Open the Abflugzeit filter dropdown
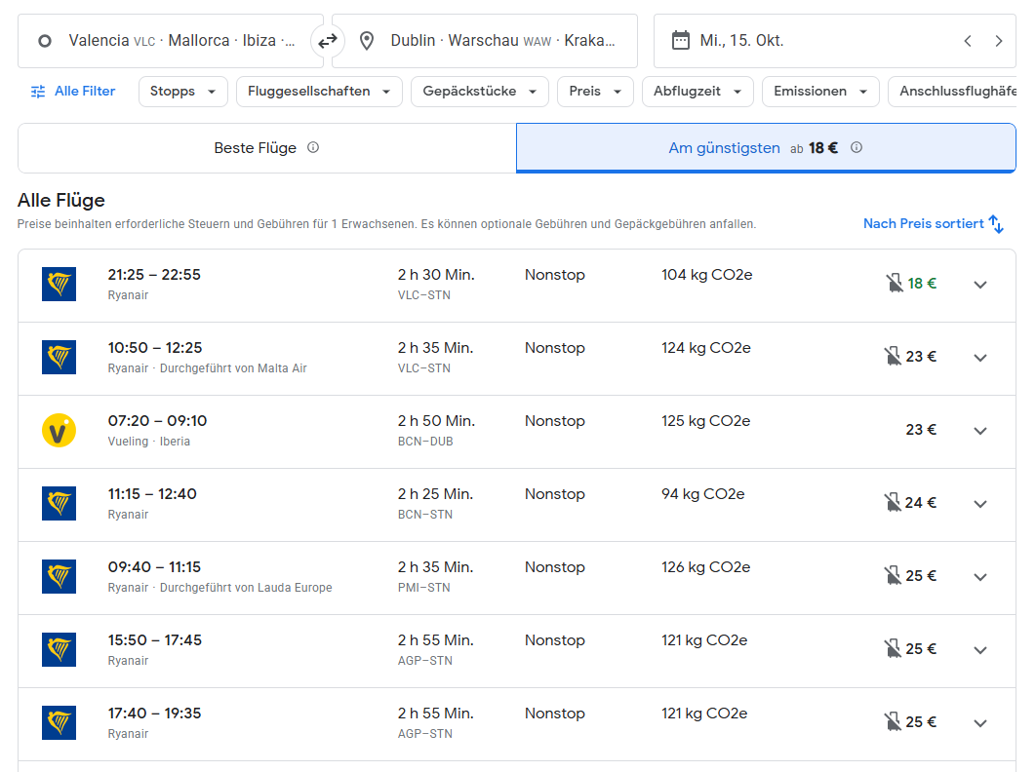 [697, 91]
